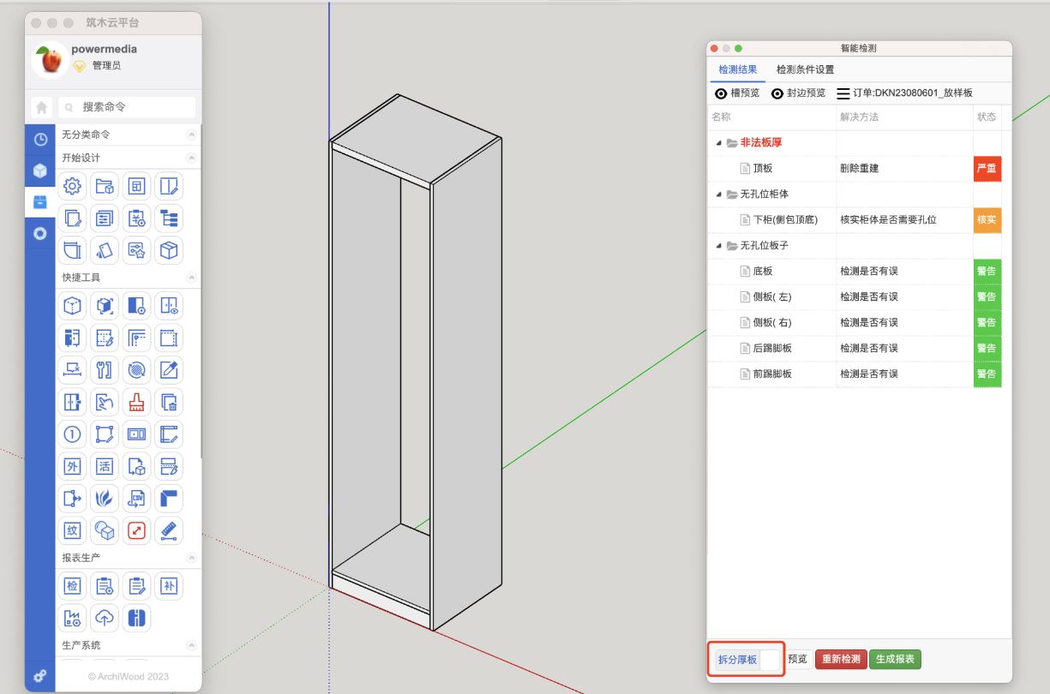
Task: Switch to the 检测条件设置 tab
Action: tap(805, 69)
